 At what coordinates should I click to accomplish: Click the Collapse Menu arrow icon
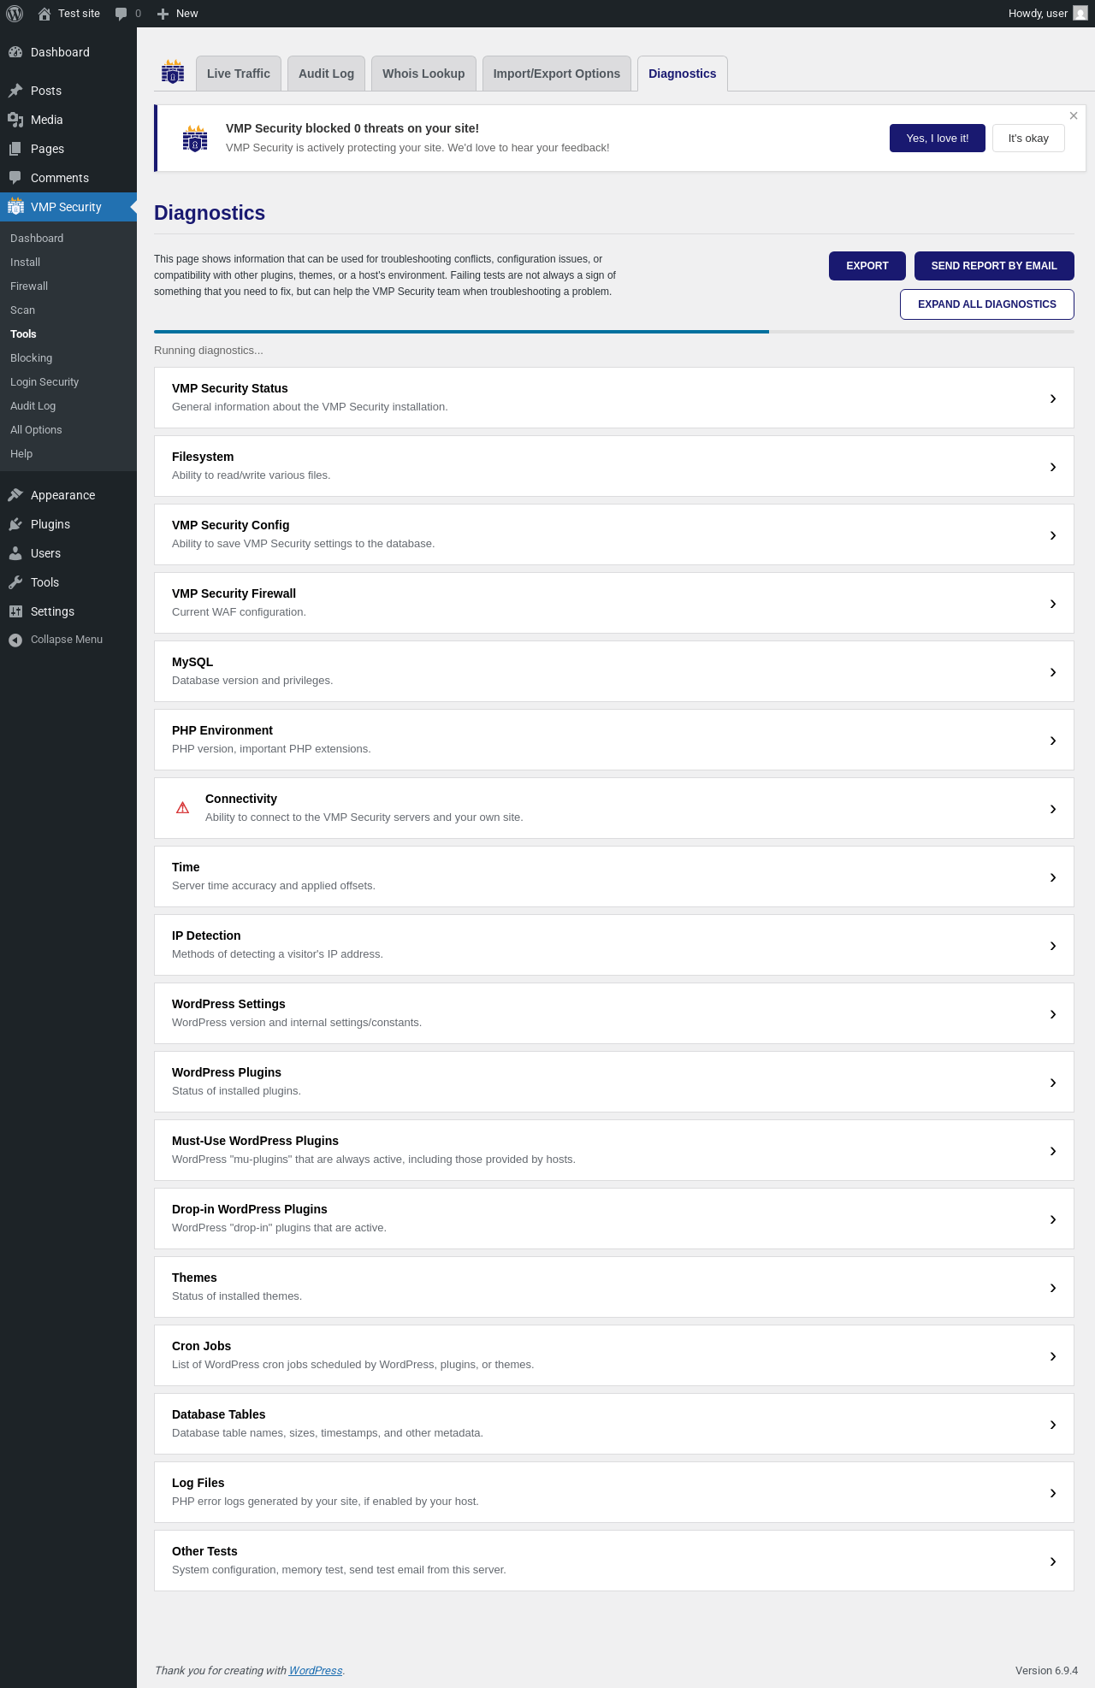click(15, 640)
